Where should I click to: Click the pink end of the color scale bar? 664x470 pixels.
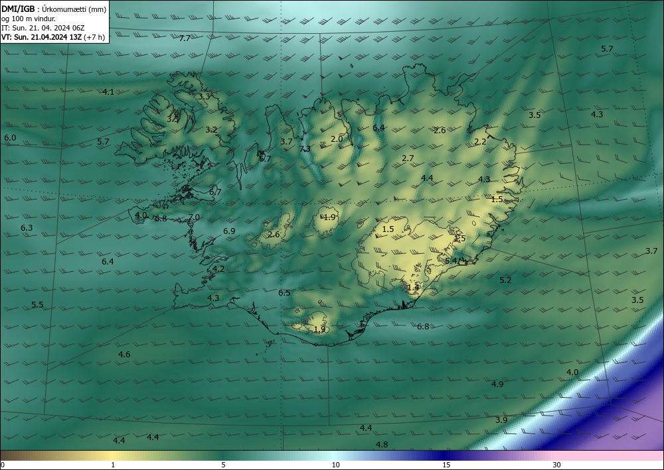pos(610,455)
